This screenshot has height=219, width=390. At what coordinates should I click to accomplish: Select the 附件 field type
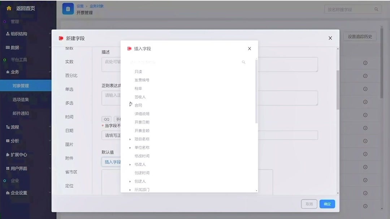click(x=70, y=158)
